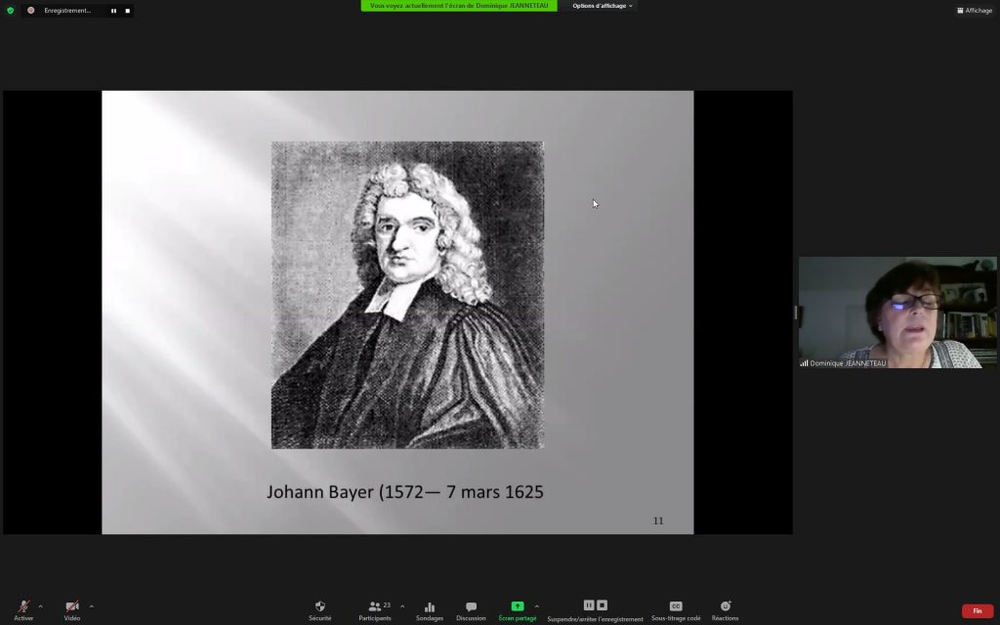Unmute microphone with the Activer button

[23, 610]
